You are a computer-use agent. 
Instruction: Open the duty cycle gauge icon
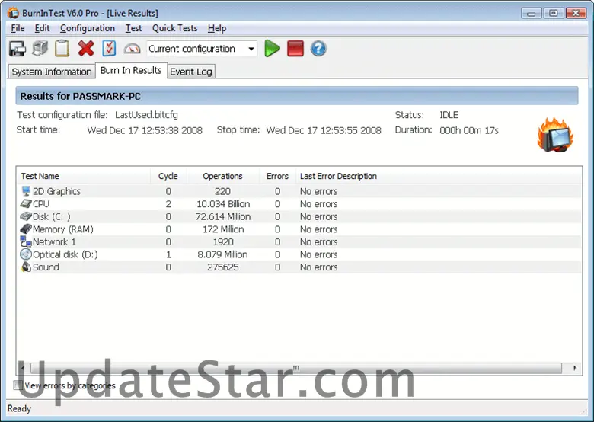point(132,49)
